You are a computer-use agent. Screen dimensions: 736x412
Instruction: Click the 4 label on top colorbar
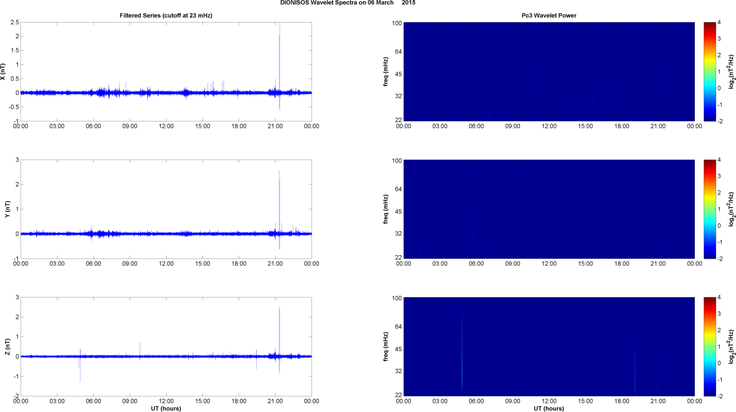pyautogui.click(x=720, y=23)
